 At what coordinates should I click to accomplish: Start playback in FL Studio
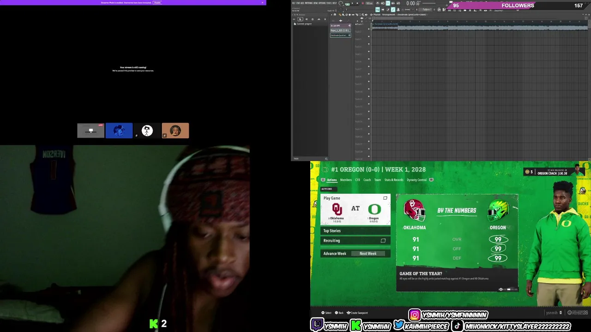(x=352, y=3)
